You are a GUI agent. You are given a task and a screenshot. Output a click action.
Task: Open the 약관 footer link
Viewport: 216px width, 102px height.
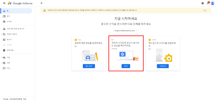(25, 99)
